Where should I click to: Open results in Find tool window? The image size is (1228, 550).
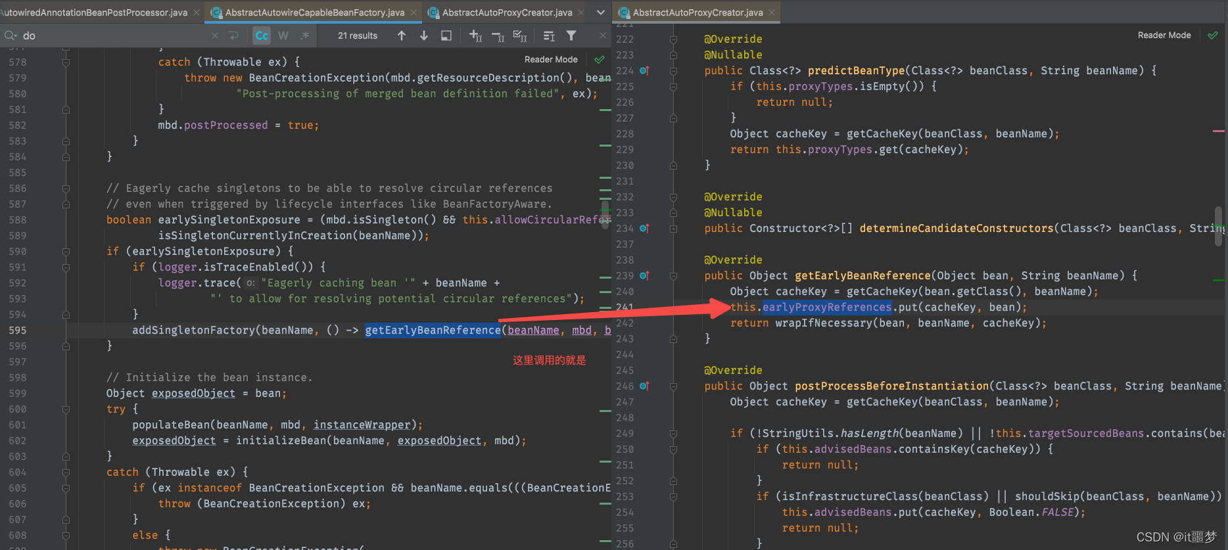coord(446,35)
